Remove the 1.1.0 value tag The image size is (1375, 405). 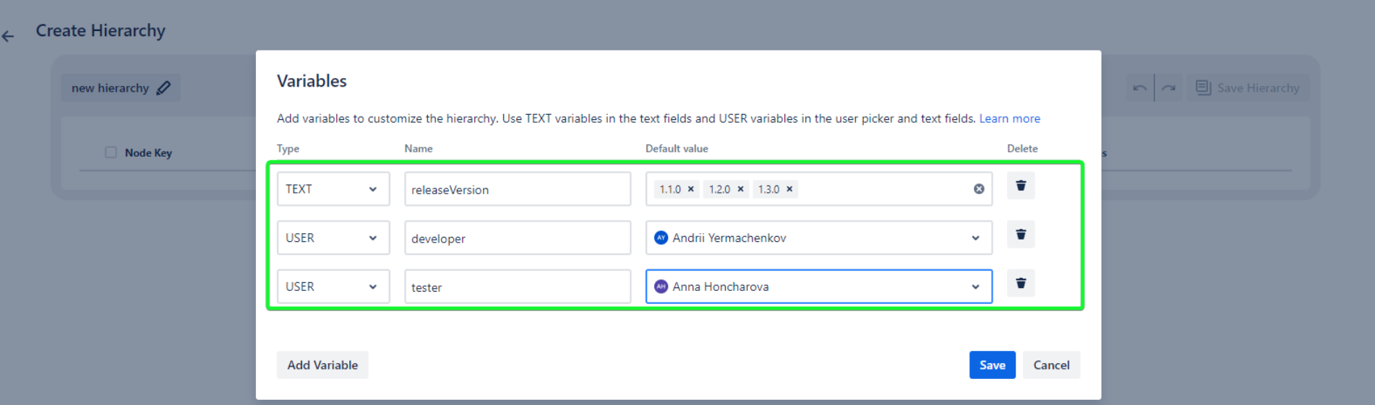(x=690, y=189)
